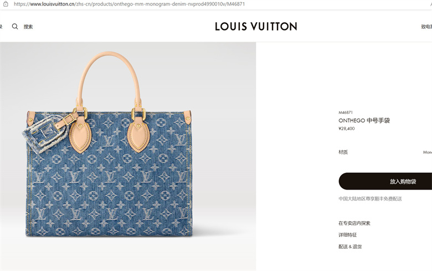Click the lock icon in the address bar
The height and width of the screenshot is (271, 432).
click(x=6, y=4)
